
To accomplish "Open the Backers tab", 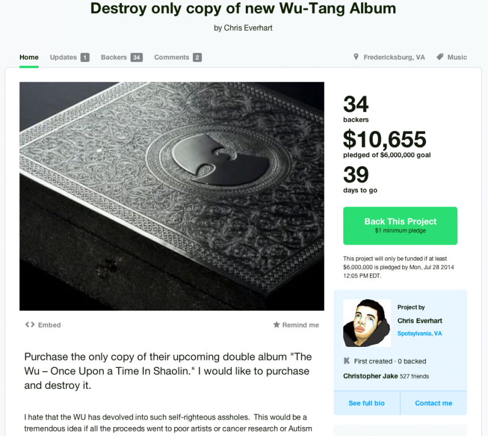I will [x=113, y=57].
